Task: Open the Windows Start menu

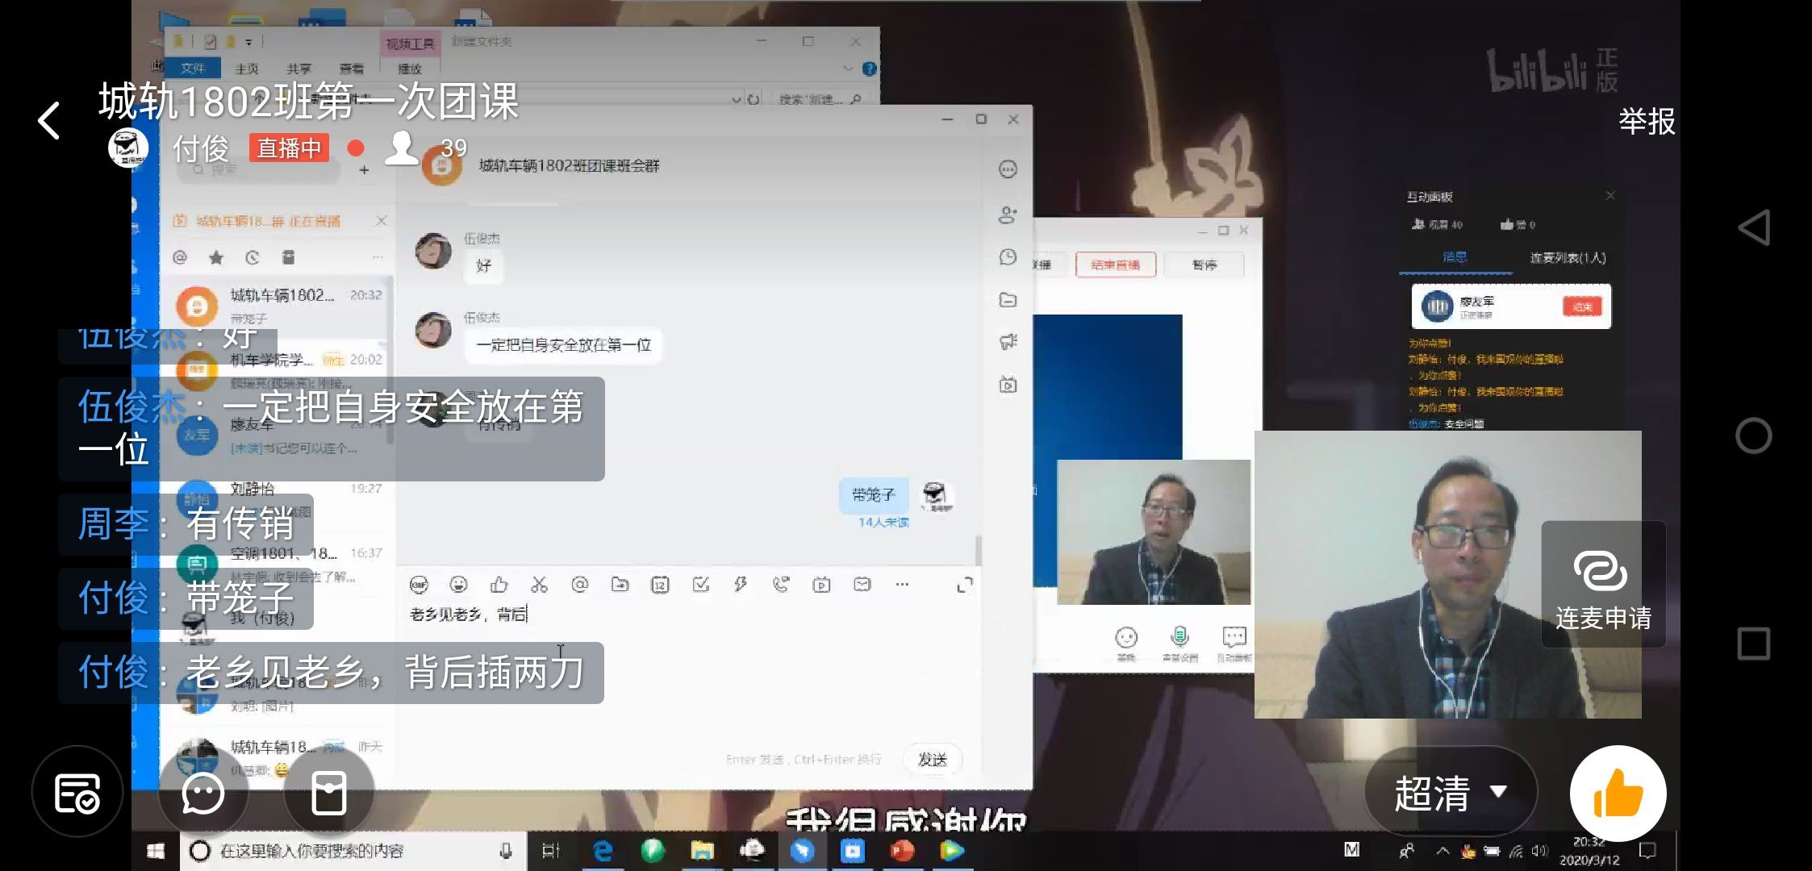Action: point(156,851)
